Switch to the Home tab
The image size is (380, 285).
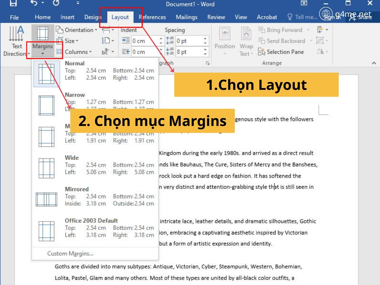(43, 17)
